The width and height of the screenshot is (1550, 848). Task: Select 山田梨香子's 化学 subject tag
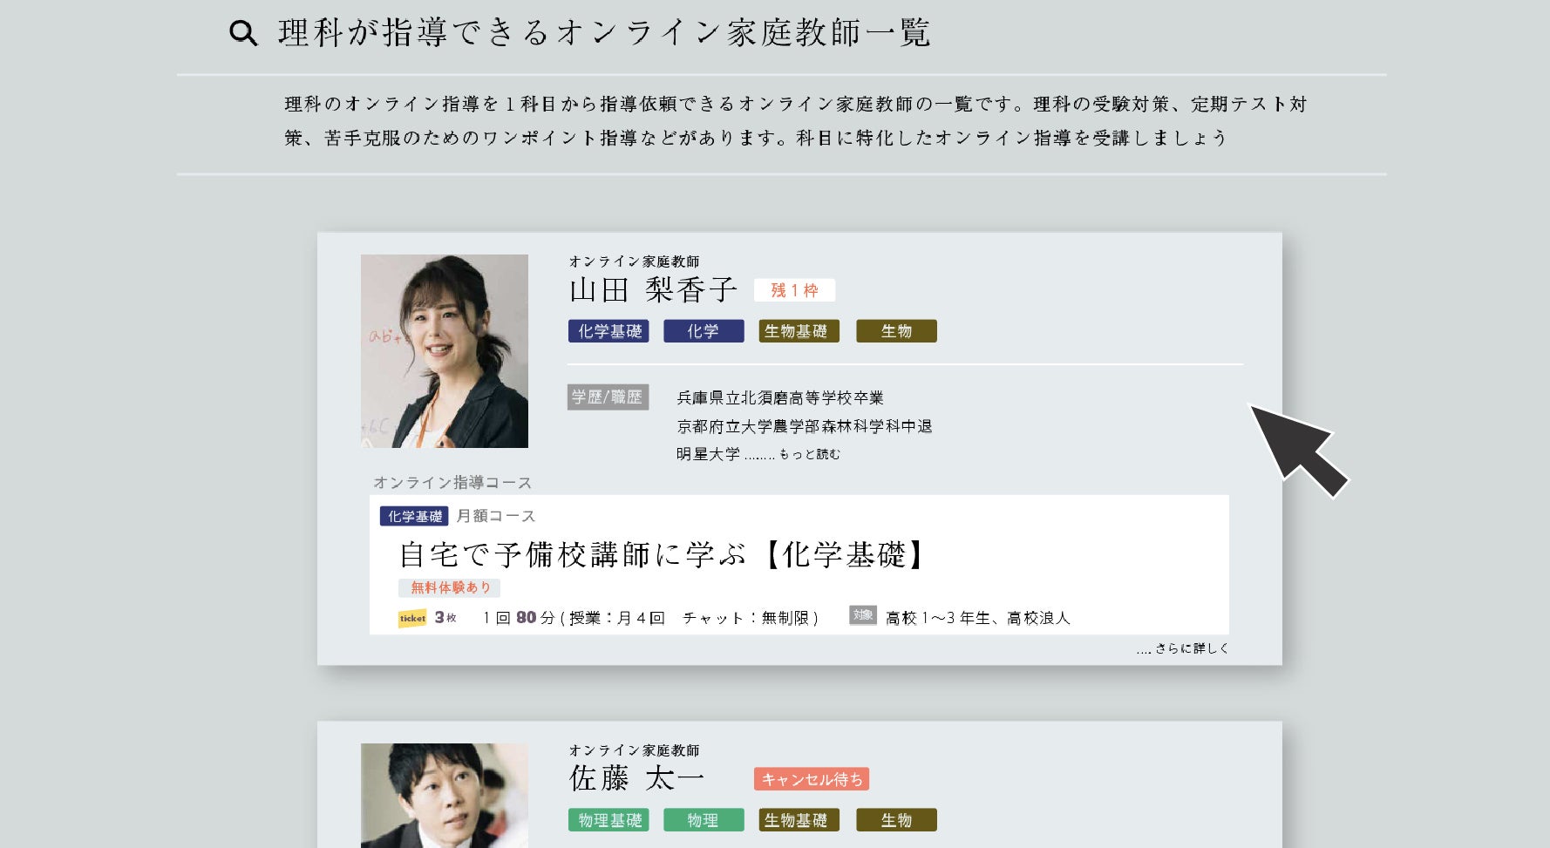(x=704, y=331)
